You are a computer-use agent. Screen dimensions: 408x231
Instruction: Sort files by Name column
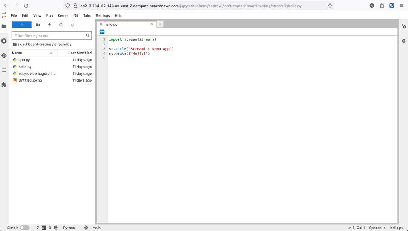(x=17, y=53)
